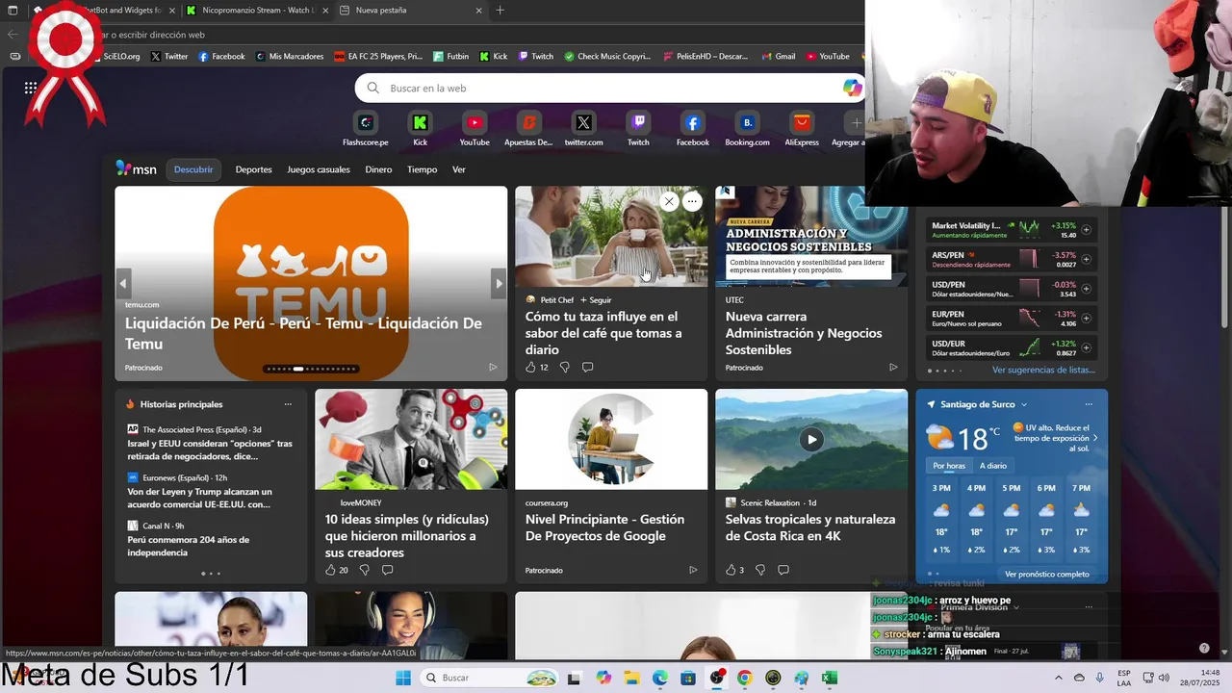The height and width of the screenshot is (693, 1232).
Task: Open EA FC 25 Players bookmark
Action: (378, 56)
